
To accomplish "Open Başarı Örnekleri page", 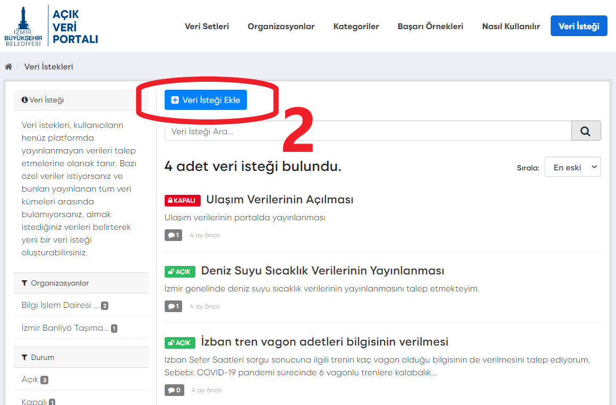I will tap(430, 27).
